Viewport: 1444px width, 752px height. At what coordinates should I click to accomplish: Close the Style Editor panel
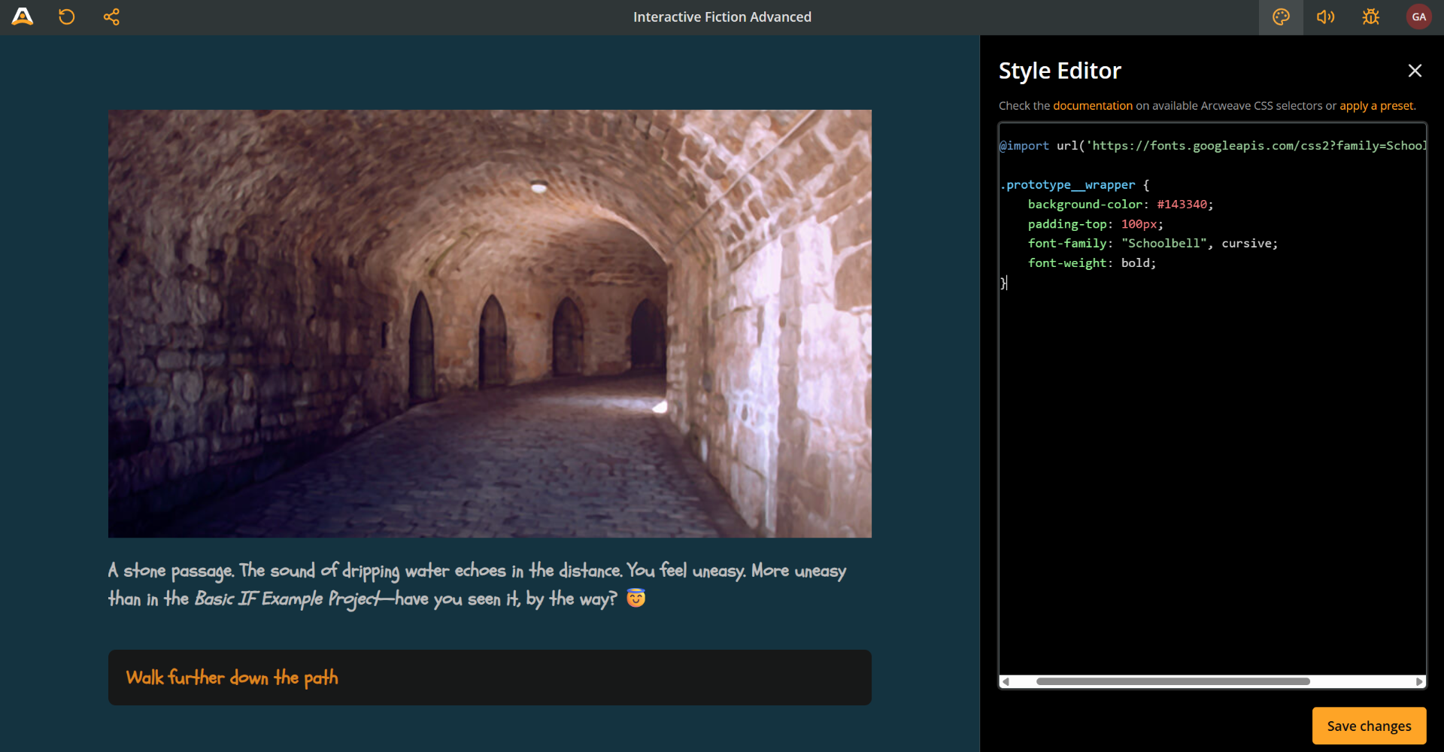[1415, 70]
